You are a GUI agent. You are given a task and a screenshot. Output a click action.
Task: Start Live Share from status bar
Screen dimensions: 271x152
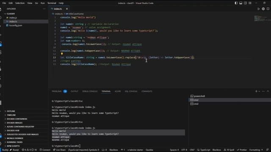coord(59,150)
